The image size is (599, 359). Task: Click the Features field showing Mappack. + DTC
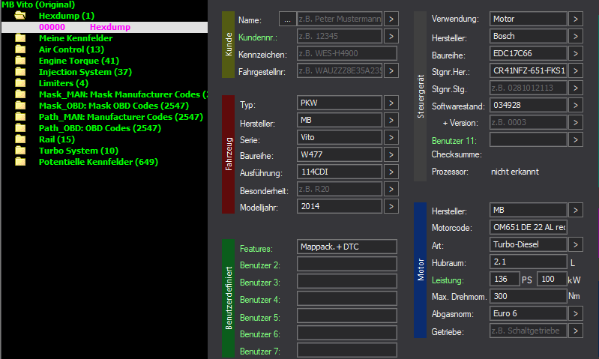point(347,247)
